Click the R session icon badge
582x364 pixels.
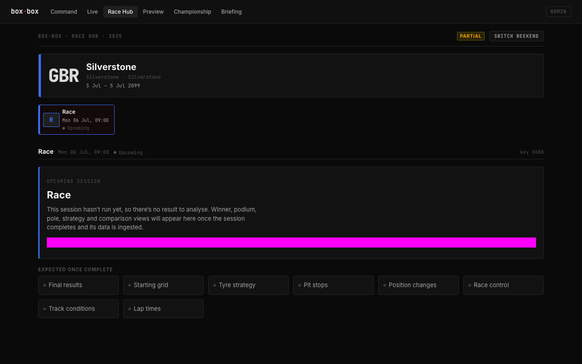click(x=51, y=120)
